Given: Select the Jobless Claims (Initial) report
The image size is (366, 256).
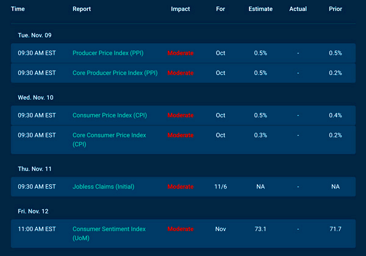Looking at the screenshot, I should (103, 187).
